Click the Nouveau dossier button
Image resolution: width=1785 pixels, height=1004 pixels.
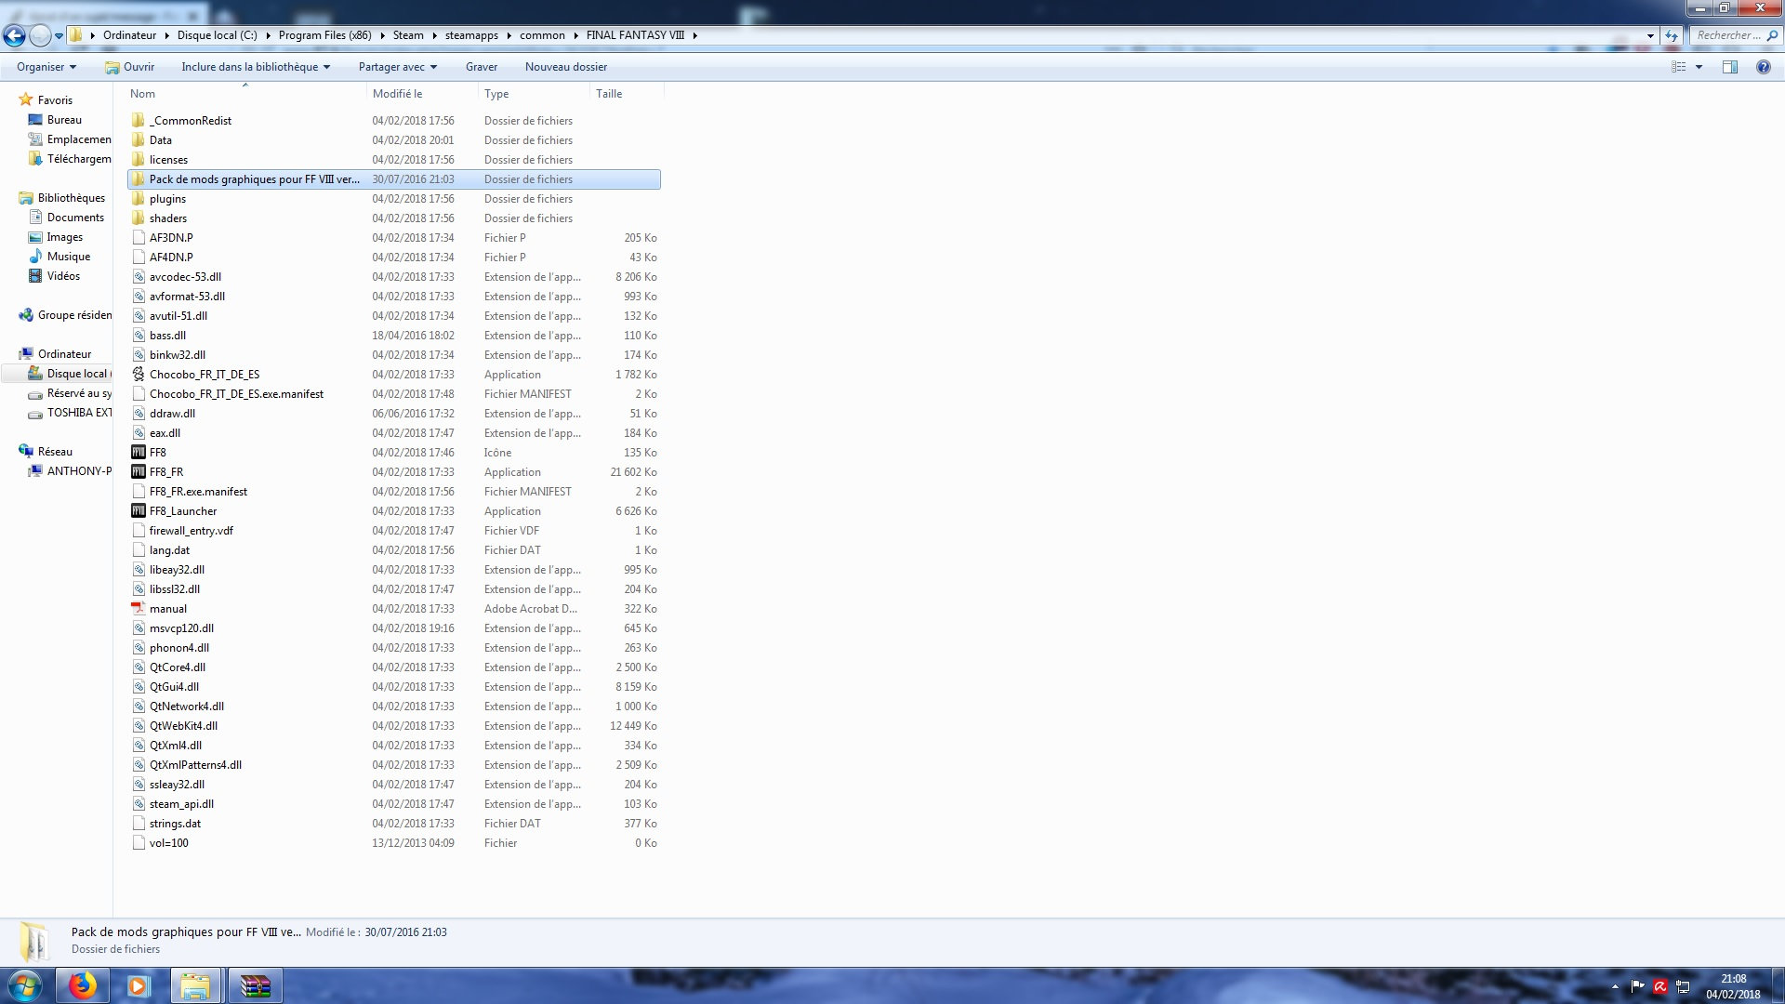(565, 67)
